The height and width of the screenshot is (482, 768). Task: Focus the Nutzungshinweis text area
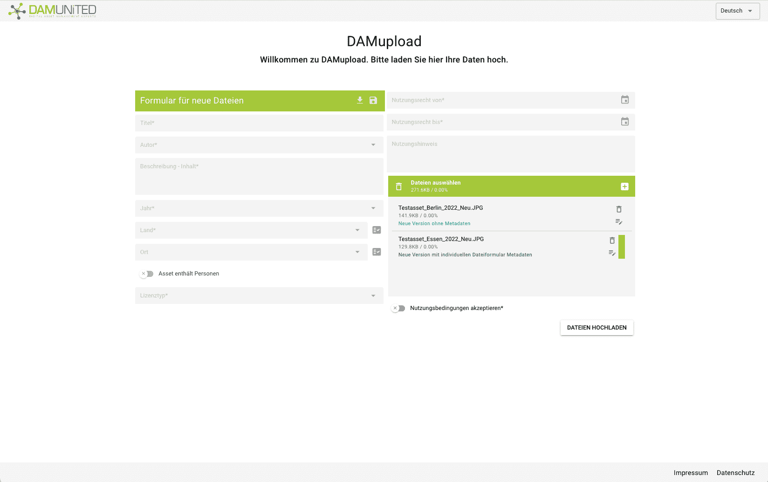point(511,154)
